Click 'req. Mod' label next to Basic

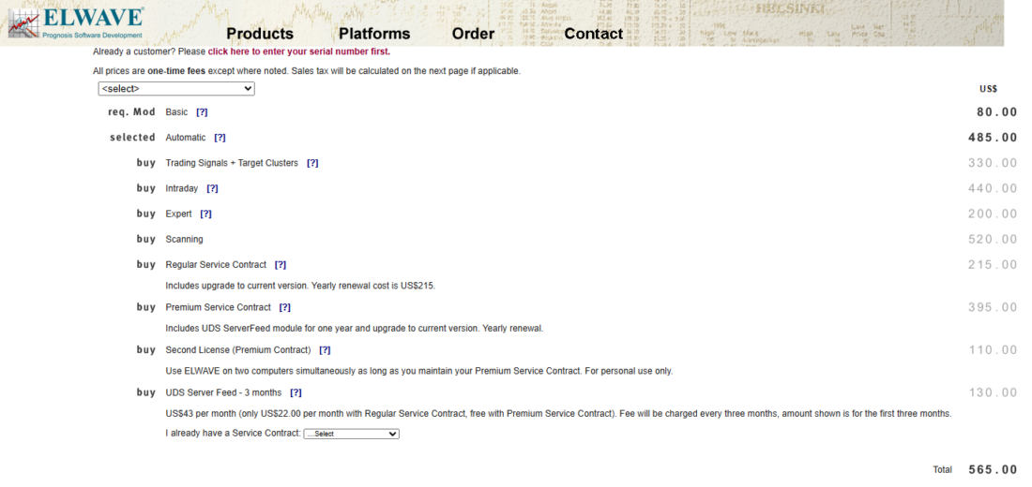(131, 112)
